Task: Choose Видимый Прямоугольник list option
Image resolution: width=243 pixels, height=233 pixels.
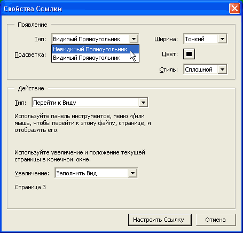Action: 95,58
